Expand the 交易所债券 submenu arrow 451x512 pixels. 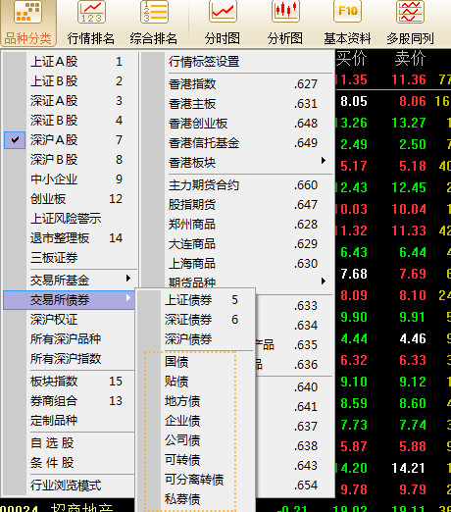tap(128, 298)
